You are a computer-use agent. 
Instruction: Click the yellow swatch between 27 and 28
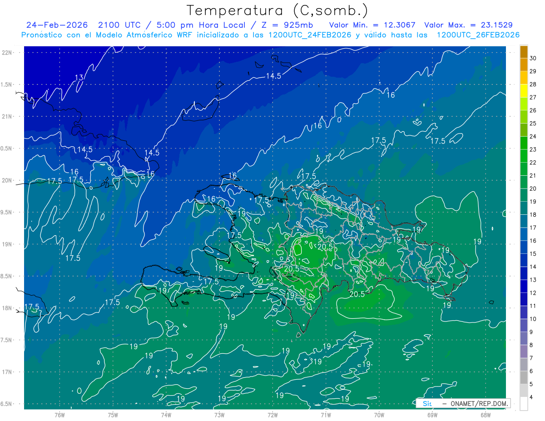[x=524, y=90]
